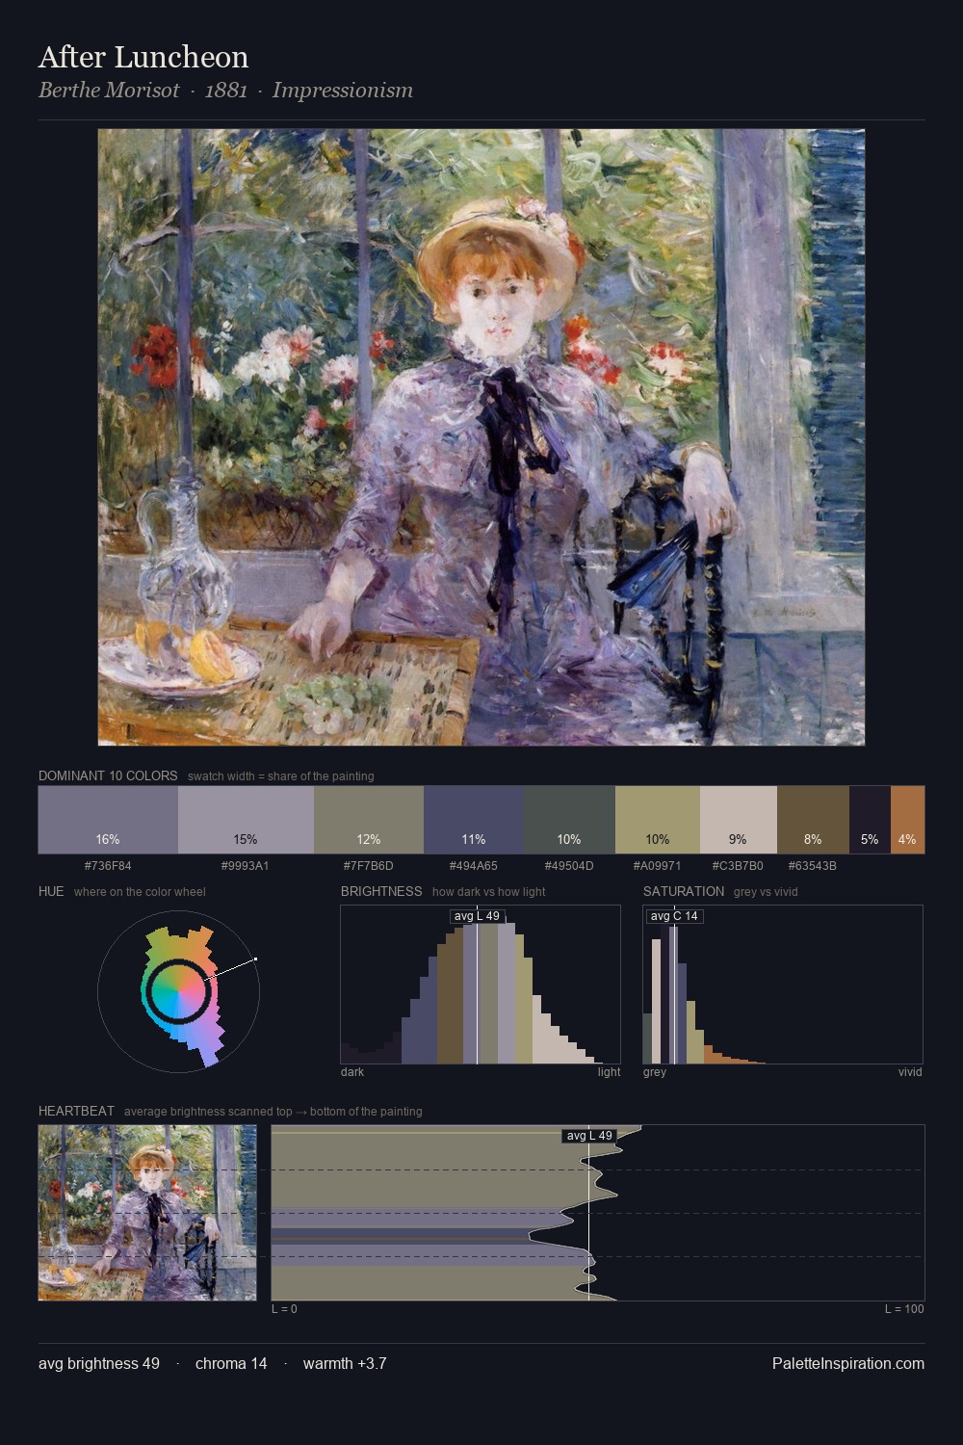Click the 'dark' axis label

pyautogui.click(x=352, y=1072)
